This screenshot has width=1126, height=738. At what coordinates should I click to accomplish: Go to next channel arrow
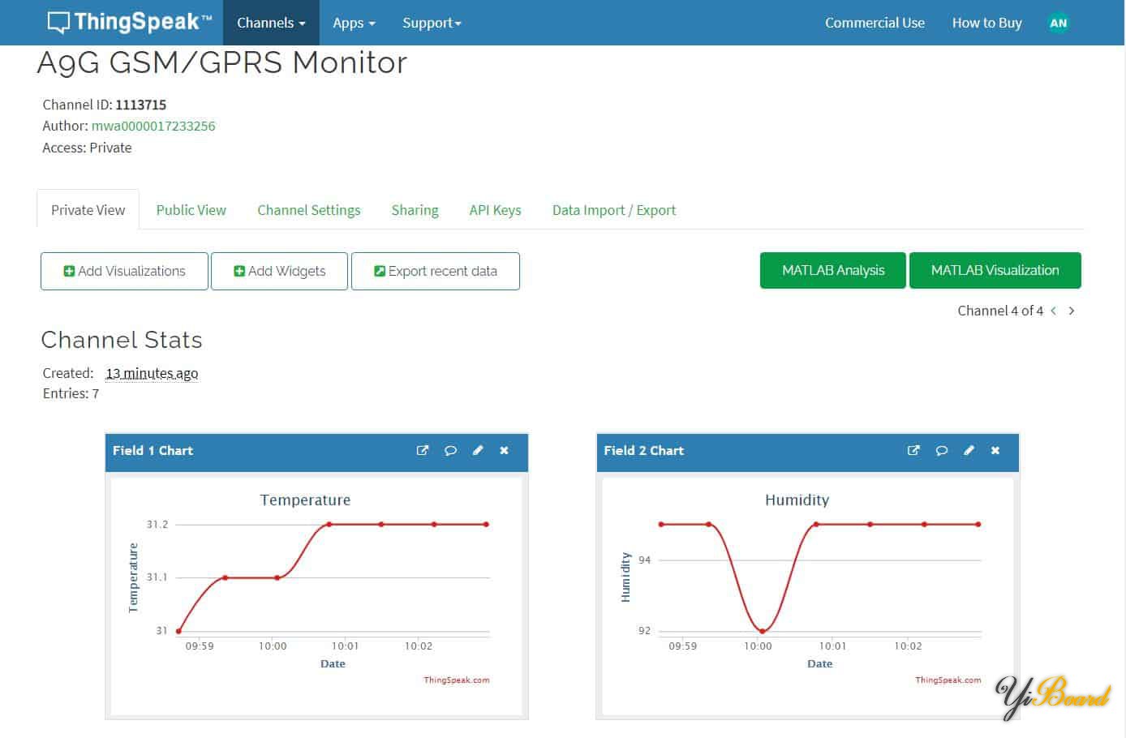(1072, 311)
